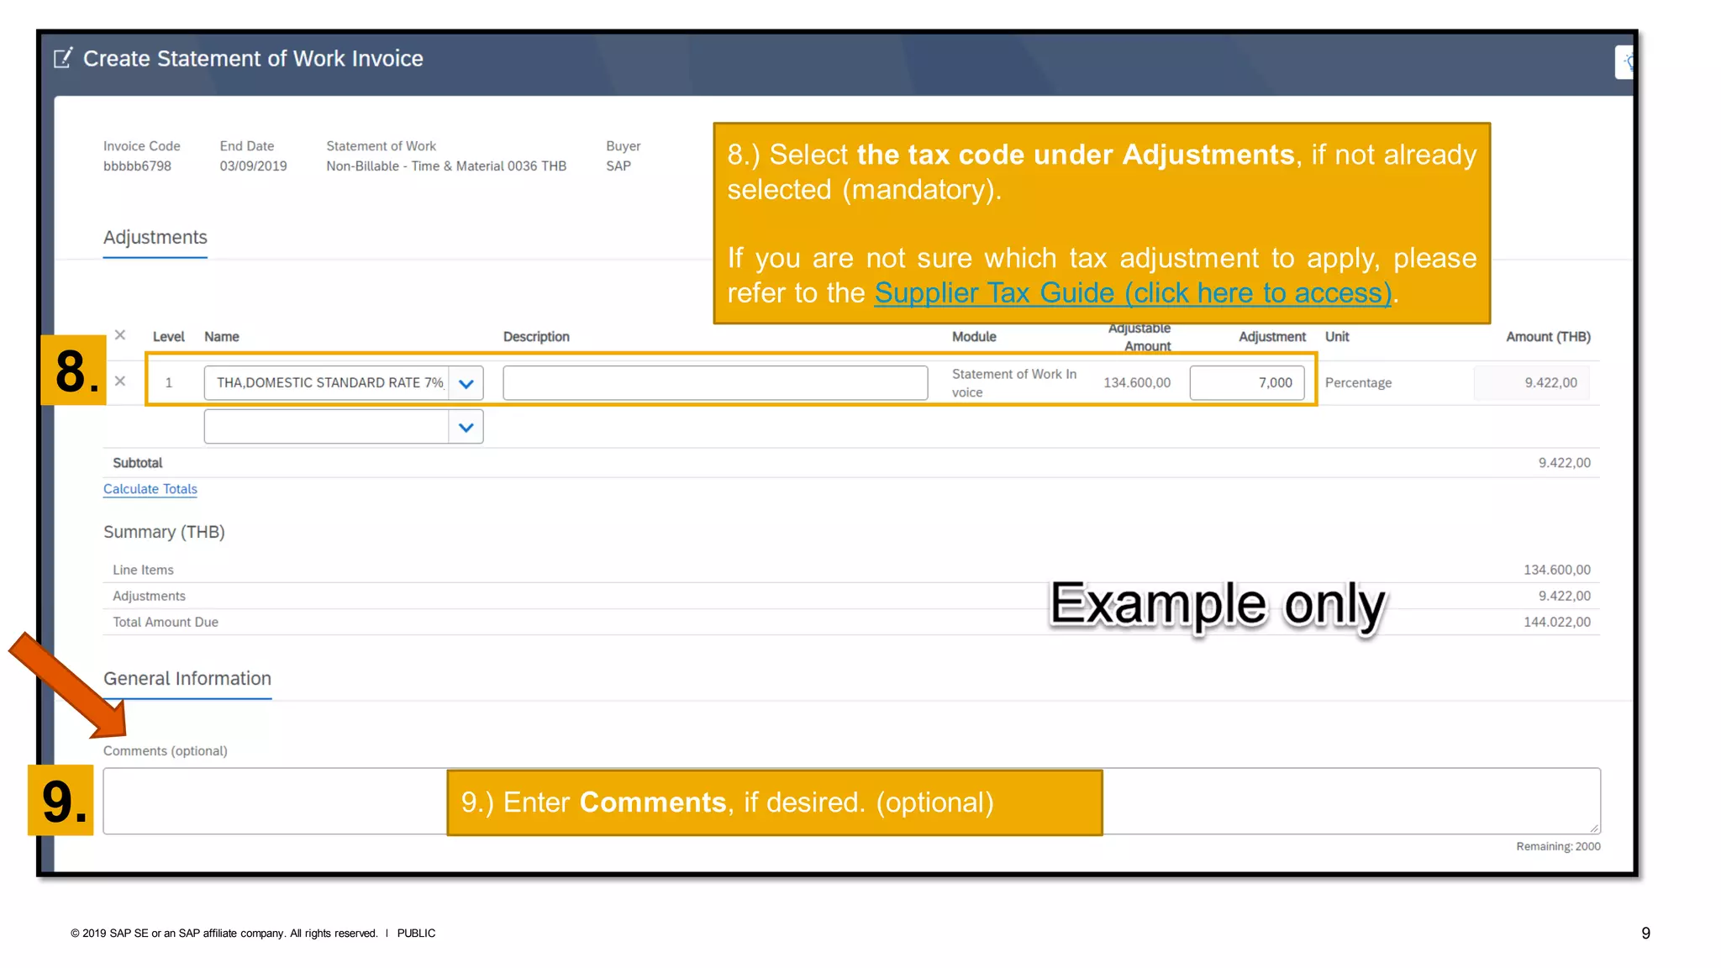This screenshot has height=968, width=1721.
Task: Click the Description input field in row 1
Action: click(x=714, y=383)
